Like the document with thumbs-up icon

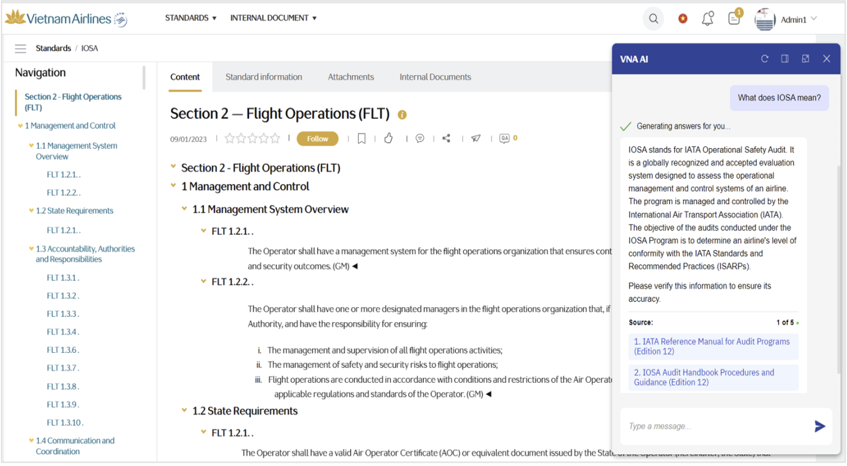click(389, 138)
